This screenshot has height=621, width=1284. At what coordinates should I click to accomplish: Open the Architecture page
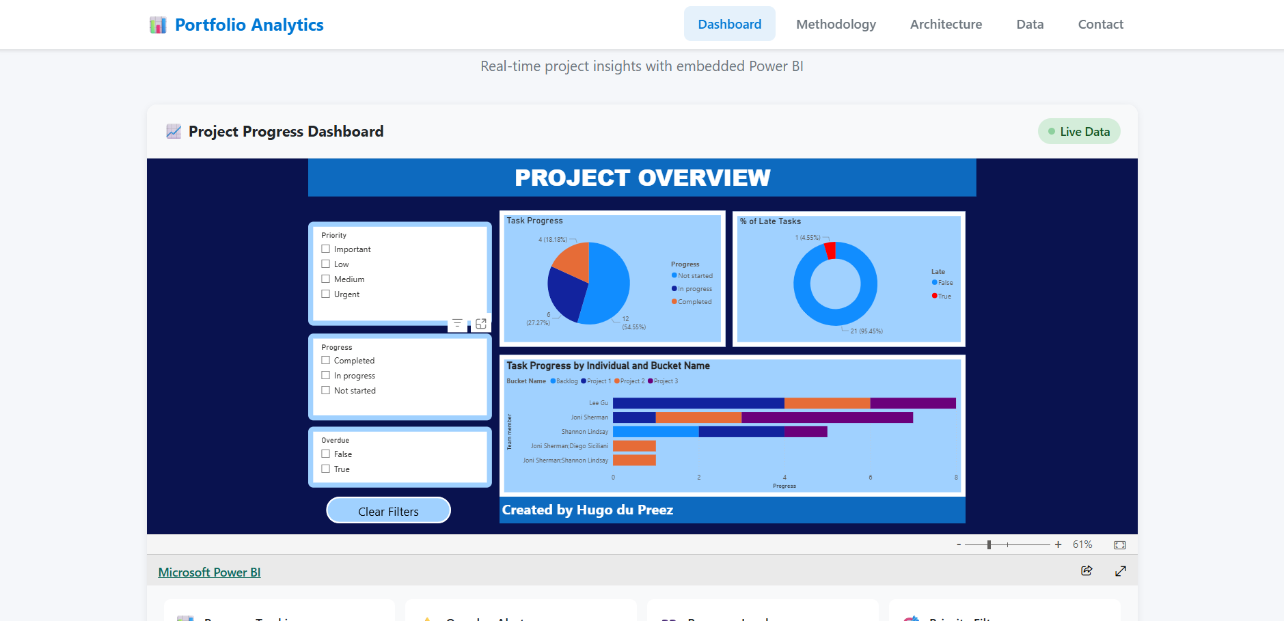(946, 24)
